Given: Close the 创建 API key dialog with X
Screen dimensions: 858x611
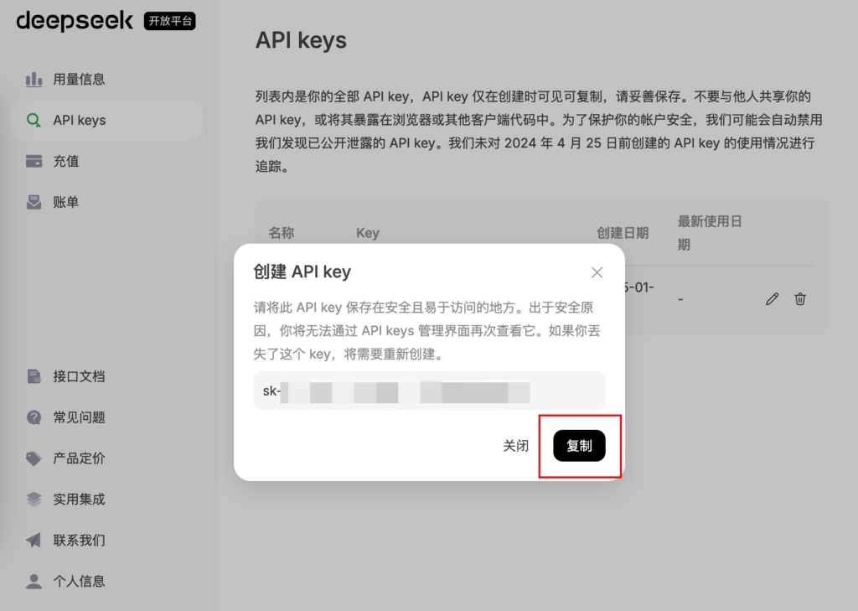Looking at the screenshot, I should click(x=597, y=272).
